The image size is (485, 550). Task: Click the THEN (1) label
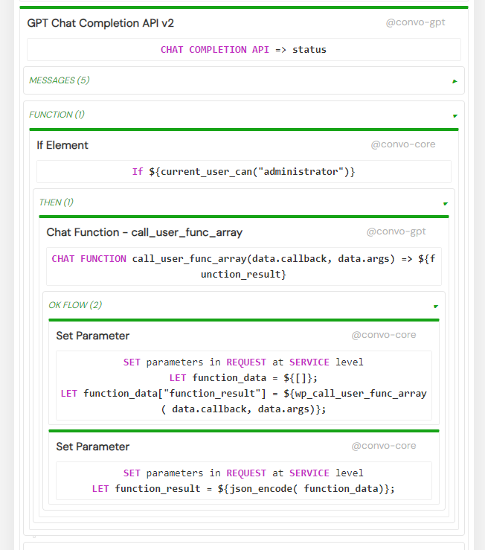point(56,202)
